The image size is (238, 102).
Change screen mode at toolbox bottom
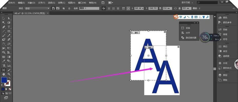(6, 98)
